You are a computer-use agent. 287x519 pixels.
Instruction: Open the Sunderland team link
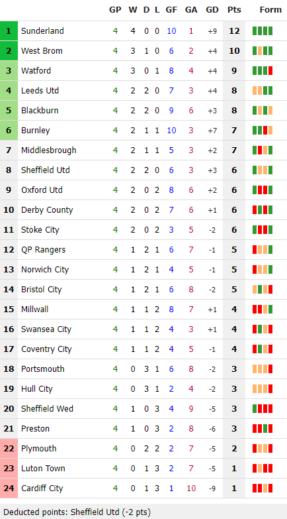(x=42, y=31)
